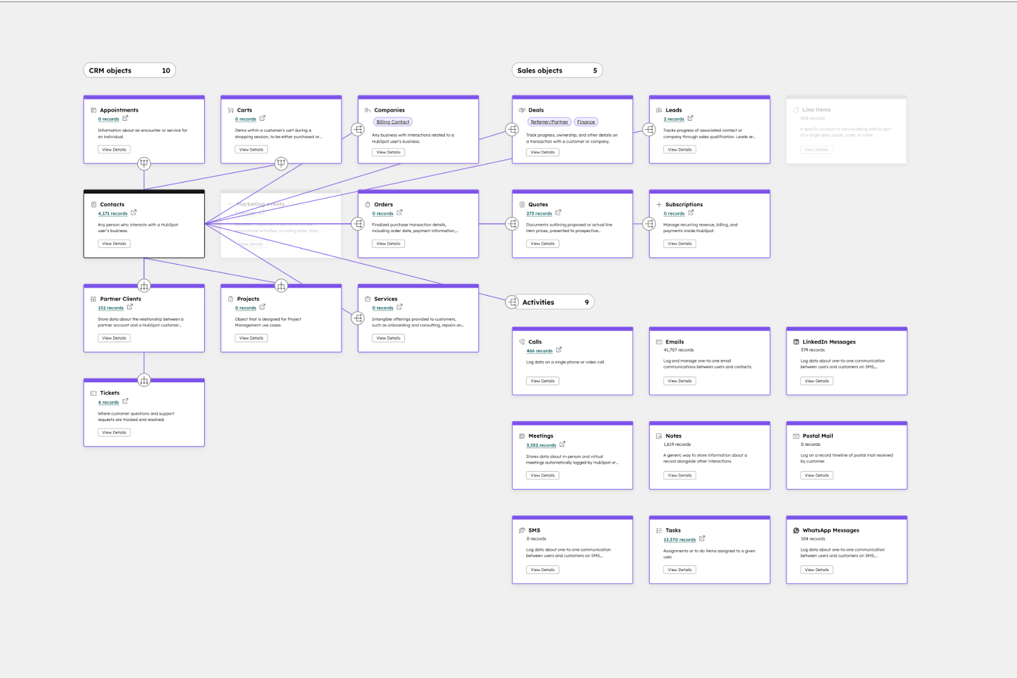Image resolution: width=1017 pixels, height=678 pixels.
Task: Click the Carts shopping cart icon
Action: tap(231, 109)
